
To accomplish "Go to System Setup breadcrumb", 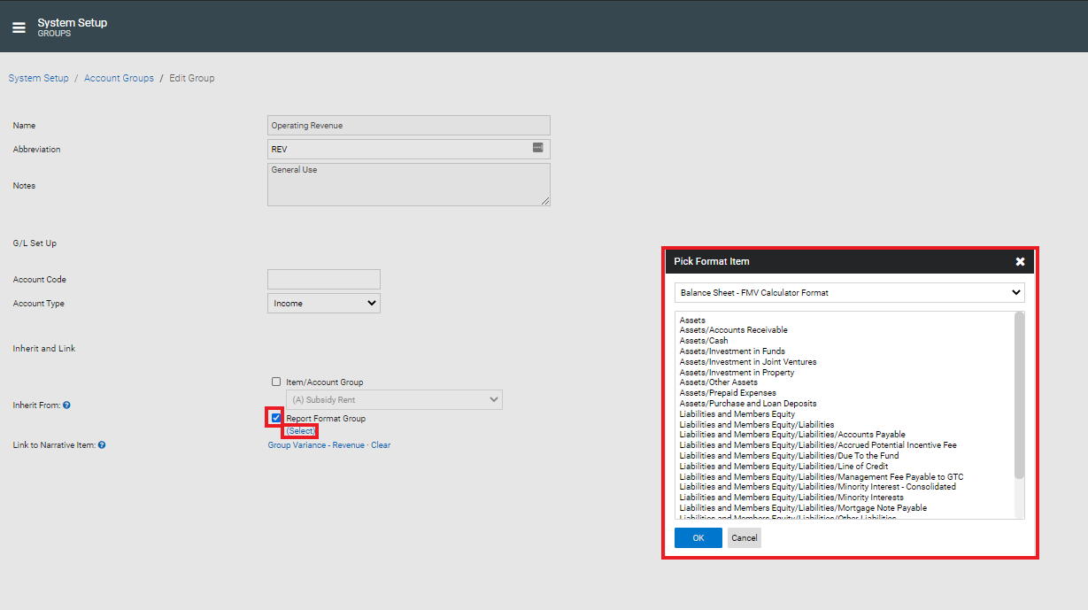I will (38, 78).
